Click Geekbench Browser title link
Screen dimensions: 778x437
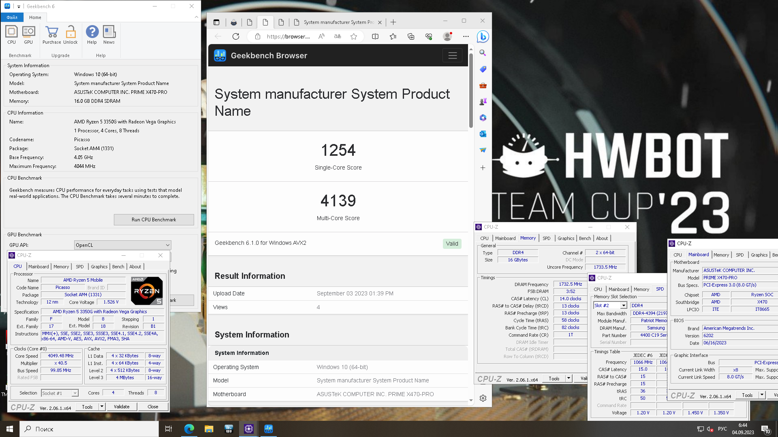(269, 55)
